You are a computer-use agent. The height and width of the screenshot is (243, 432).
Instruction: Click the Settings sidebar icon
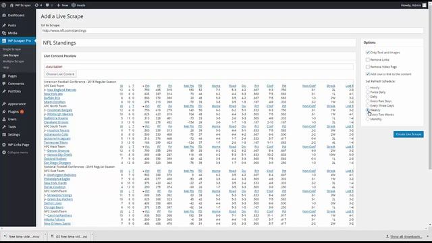[x=4, y=134]
